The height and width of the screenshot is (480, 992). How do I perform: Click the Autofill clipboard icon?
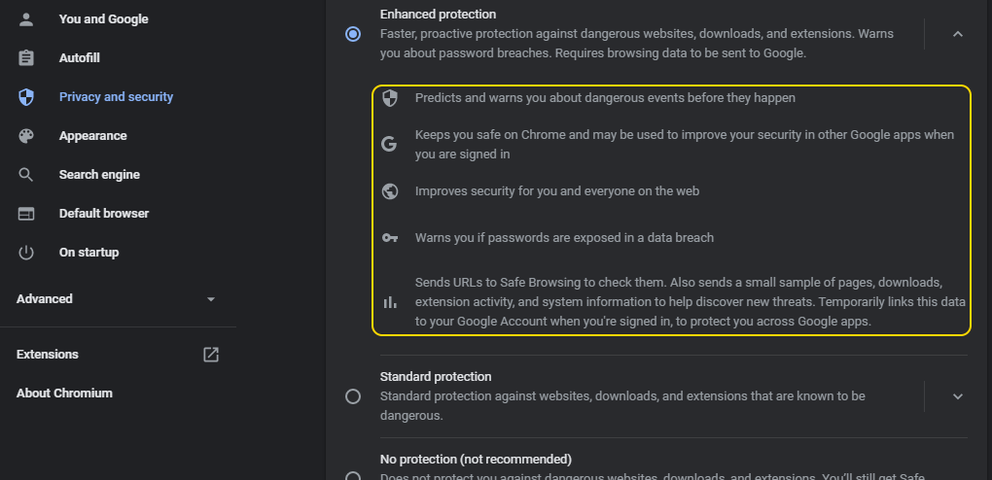tap(26, 58)
